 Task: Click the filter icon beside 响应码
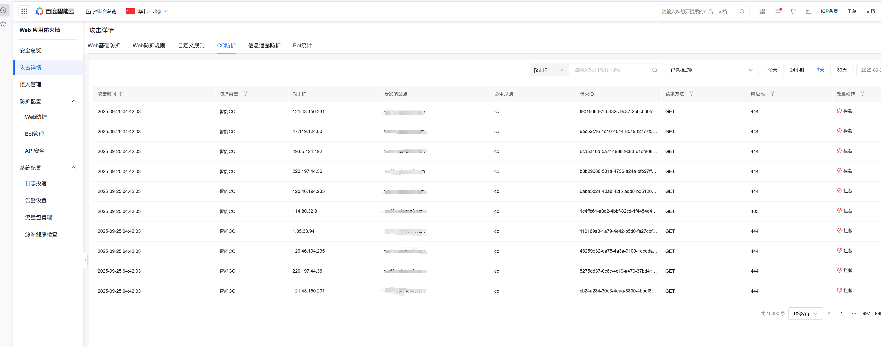772,94
